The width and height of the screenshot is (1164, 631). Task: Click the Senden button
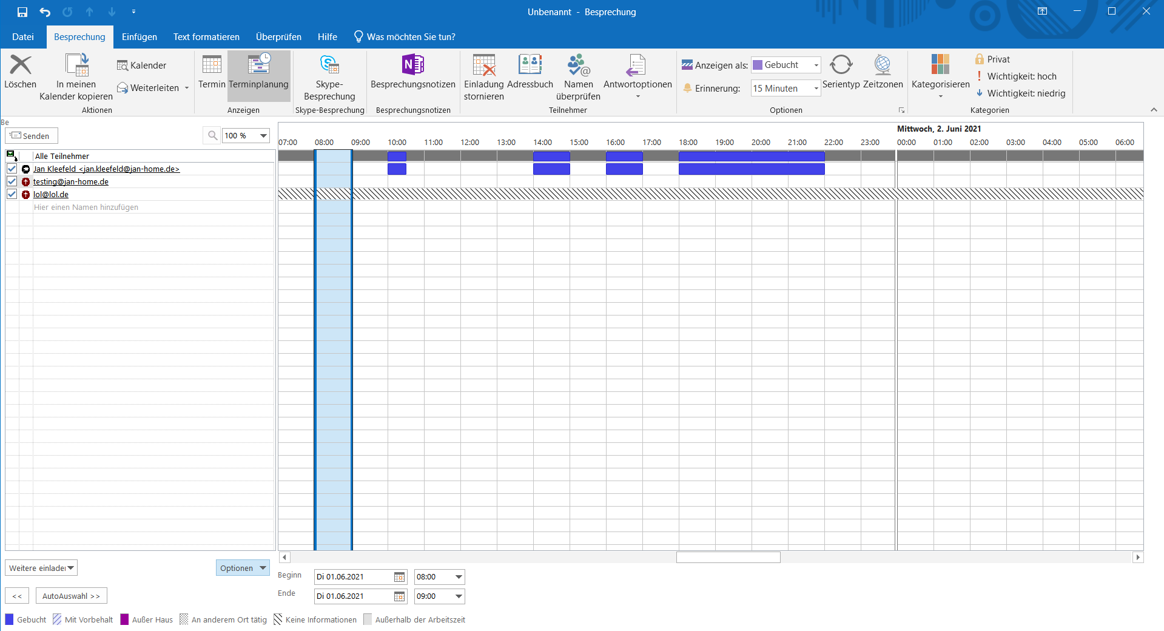32,136
